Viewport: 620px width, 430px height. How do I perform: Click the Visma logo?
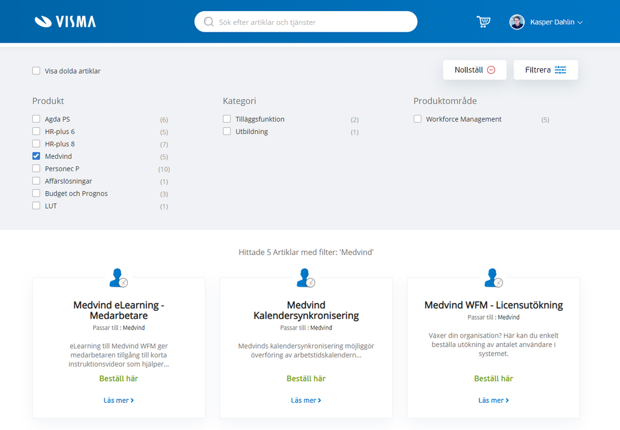tap(65, 21)
